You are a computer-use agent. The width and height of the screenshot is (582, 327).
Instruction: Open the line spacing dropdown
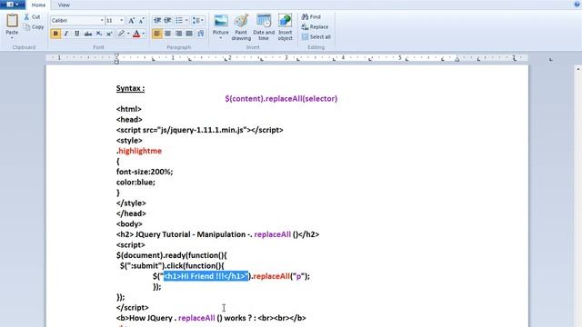click(x=198, y=20)
